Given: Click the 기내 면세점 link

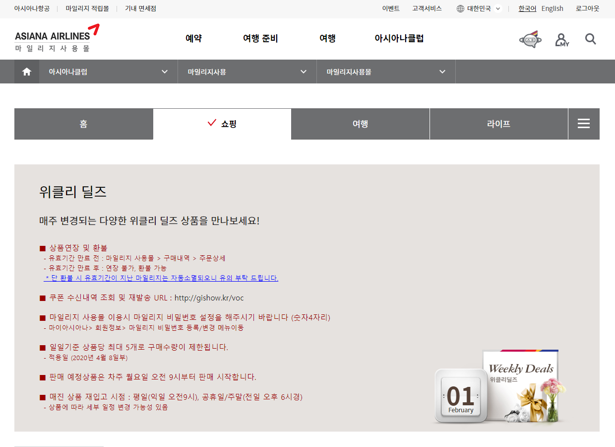Looking at the screenshot, I should [x=140, y=8].
